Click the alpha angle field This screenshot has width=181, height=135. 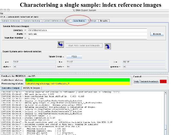click(x=34, y=67)
